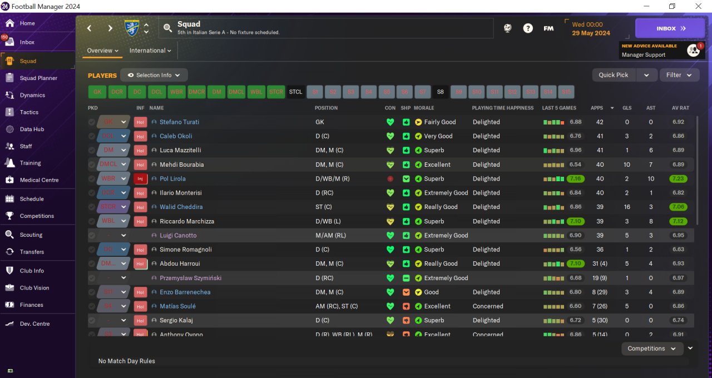Open position dropdown for Stefano Turati GK
This screenshot has width=712, height=378.
[x=123, y=122]
